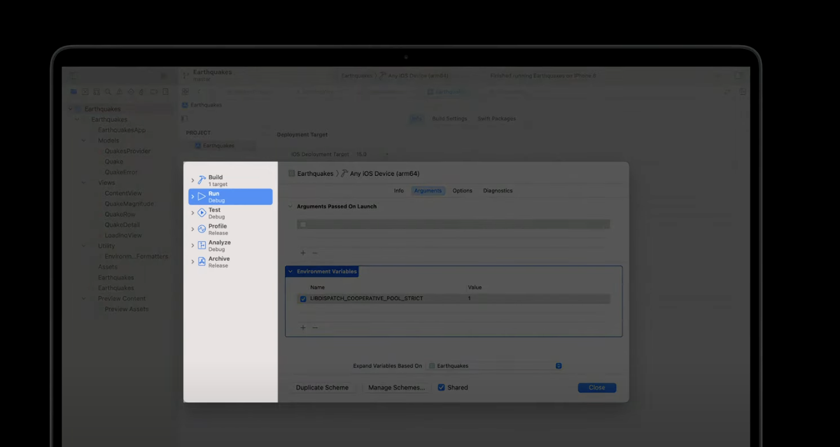Image resolution: width=840 pixels, height=447 pixels.
Task: Open Project navigator folder icon in Xcode
Action: pyautogui.click(x=74, y=92)
